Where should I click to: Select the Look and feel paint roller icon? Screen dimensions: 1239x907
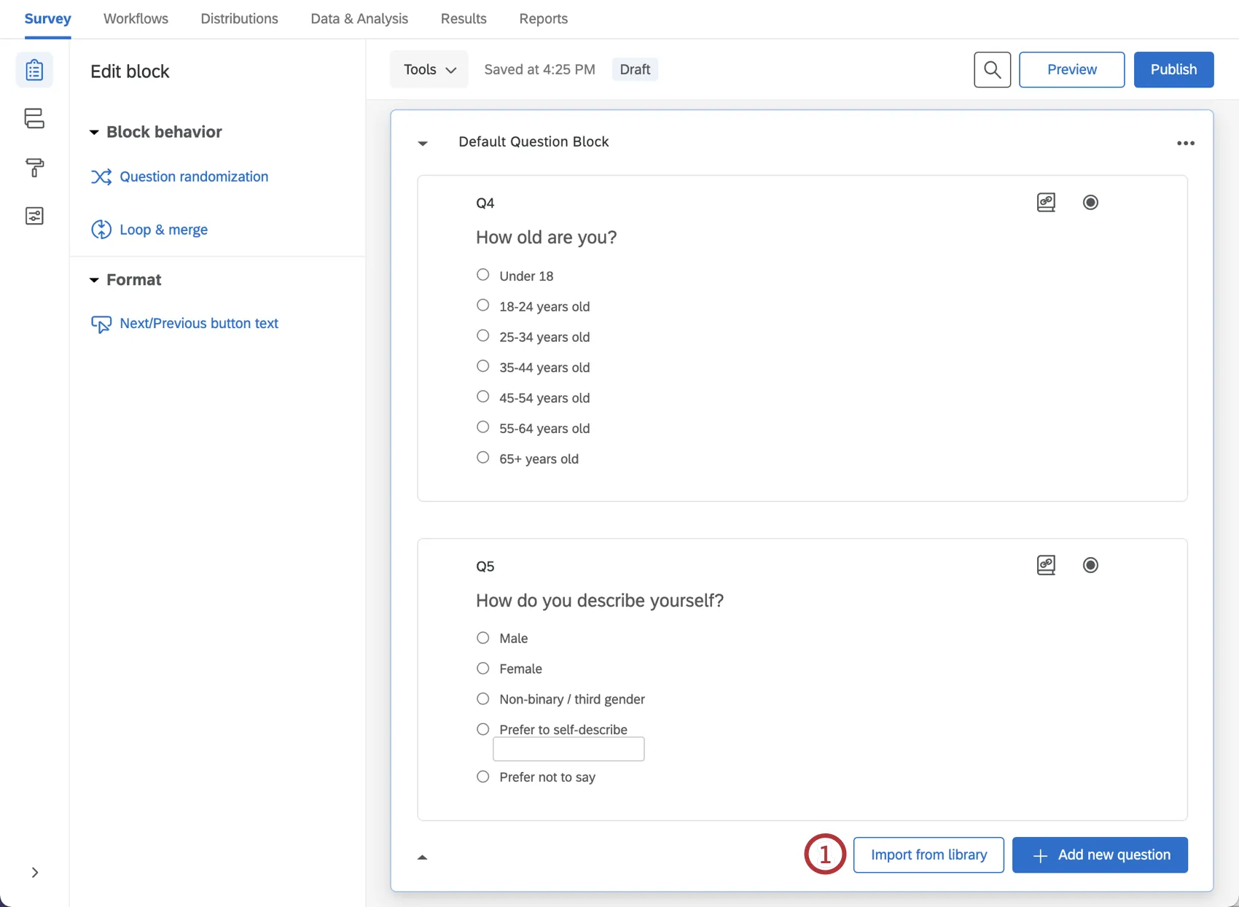point(34,168)
